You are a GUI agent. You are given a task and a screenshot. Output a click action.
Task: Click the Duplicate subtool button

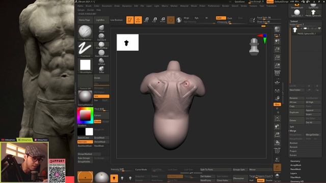pos(297,112)
